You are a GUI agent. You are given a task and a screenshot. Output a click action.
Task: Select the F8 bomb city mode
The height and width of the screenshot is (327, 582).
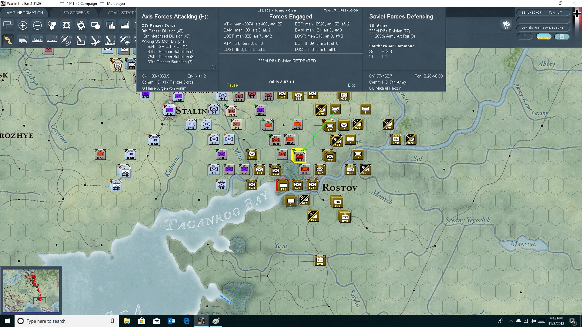coord(110,40)
